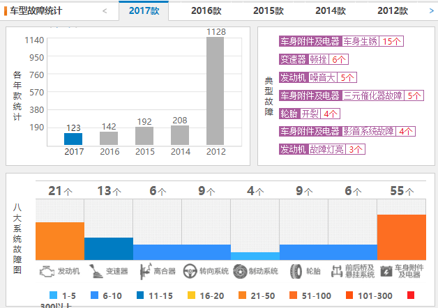The height and width of the screenshot is (308, 438).
Task: Click the light blue 制动系统 bar with 4 faults
Action: click(x=255, y=256)
